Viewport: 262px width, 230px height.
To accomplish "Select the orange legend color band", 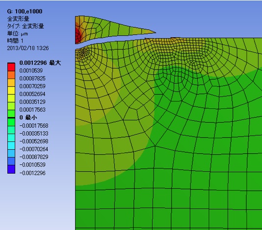I will [11, 75].
